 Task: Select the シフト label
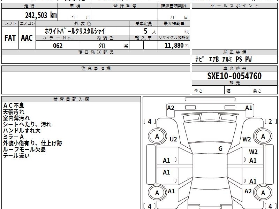coord(10,23)
